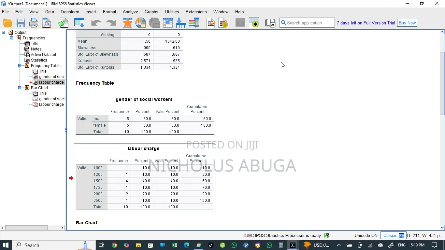The width and height of the screenshot is (445, 250).
Task: Click the gray stacked sheets toolbar icon
Action: tap(154, 23)
